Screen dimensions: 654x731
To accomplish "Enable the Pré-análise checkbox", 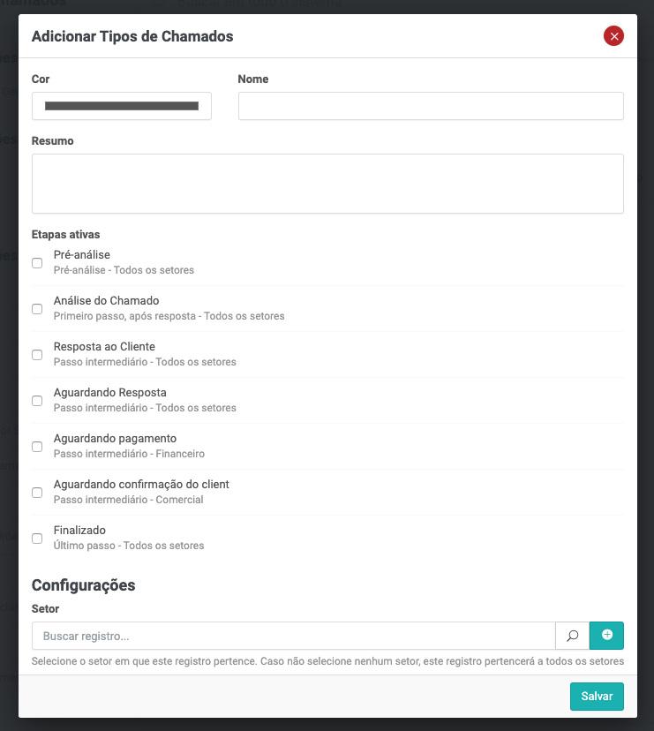I will click(37, 263).
